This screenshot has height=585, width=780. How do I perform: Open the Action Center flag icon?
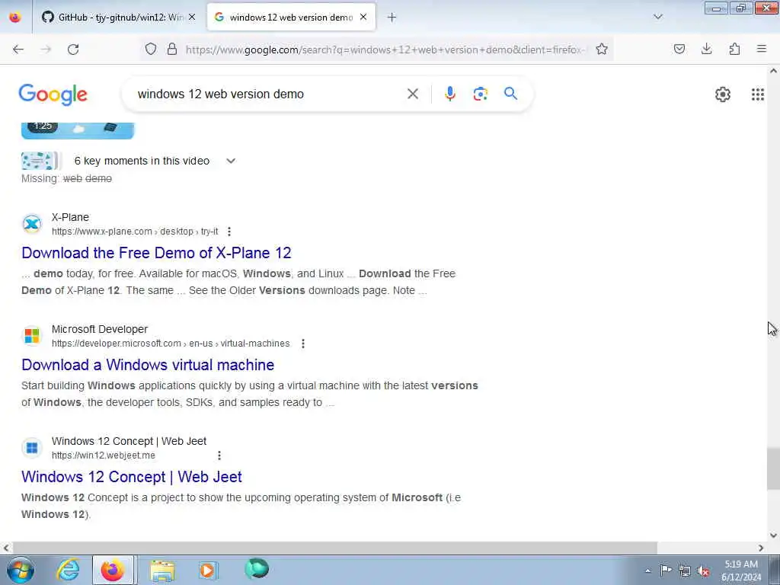(x=666, y=570)
